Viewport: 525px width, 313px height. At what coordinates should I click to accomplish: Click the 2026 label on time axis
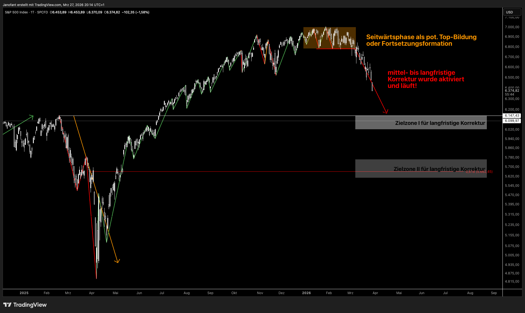pos(306,293)
